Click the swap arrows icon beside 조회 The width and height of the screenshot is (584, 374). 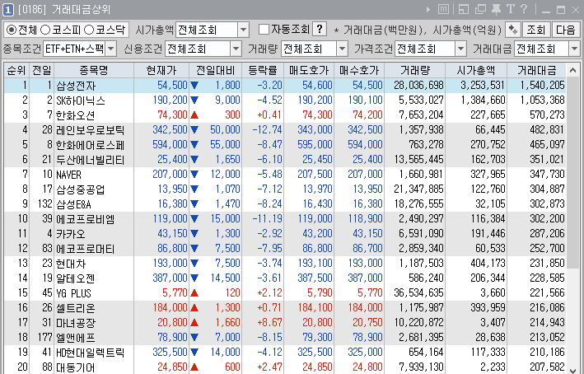pos(513,30)
